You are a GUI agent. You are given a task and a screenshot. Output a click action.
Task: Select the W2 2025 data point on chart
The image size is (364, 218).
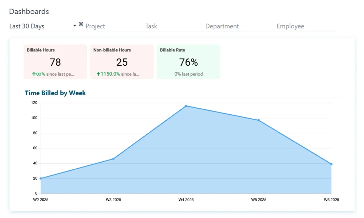click(41, 178)
